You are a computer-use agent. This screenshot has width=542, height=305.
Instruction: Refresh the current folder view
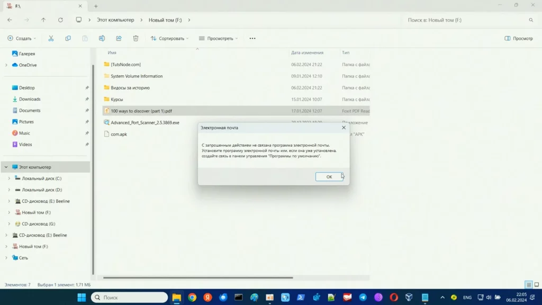tap(60, 20)
